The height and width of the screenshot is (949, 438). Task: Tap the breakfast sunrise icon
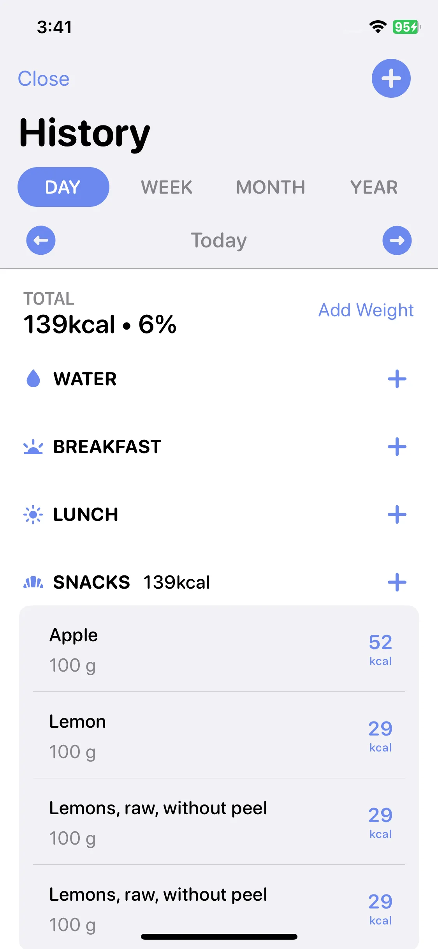coord(33,447)
